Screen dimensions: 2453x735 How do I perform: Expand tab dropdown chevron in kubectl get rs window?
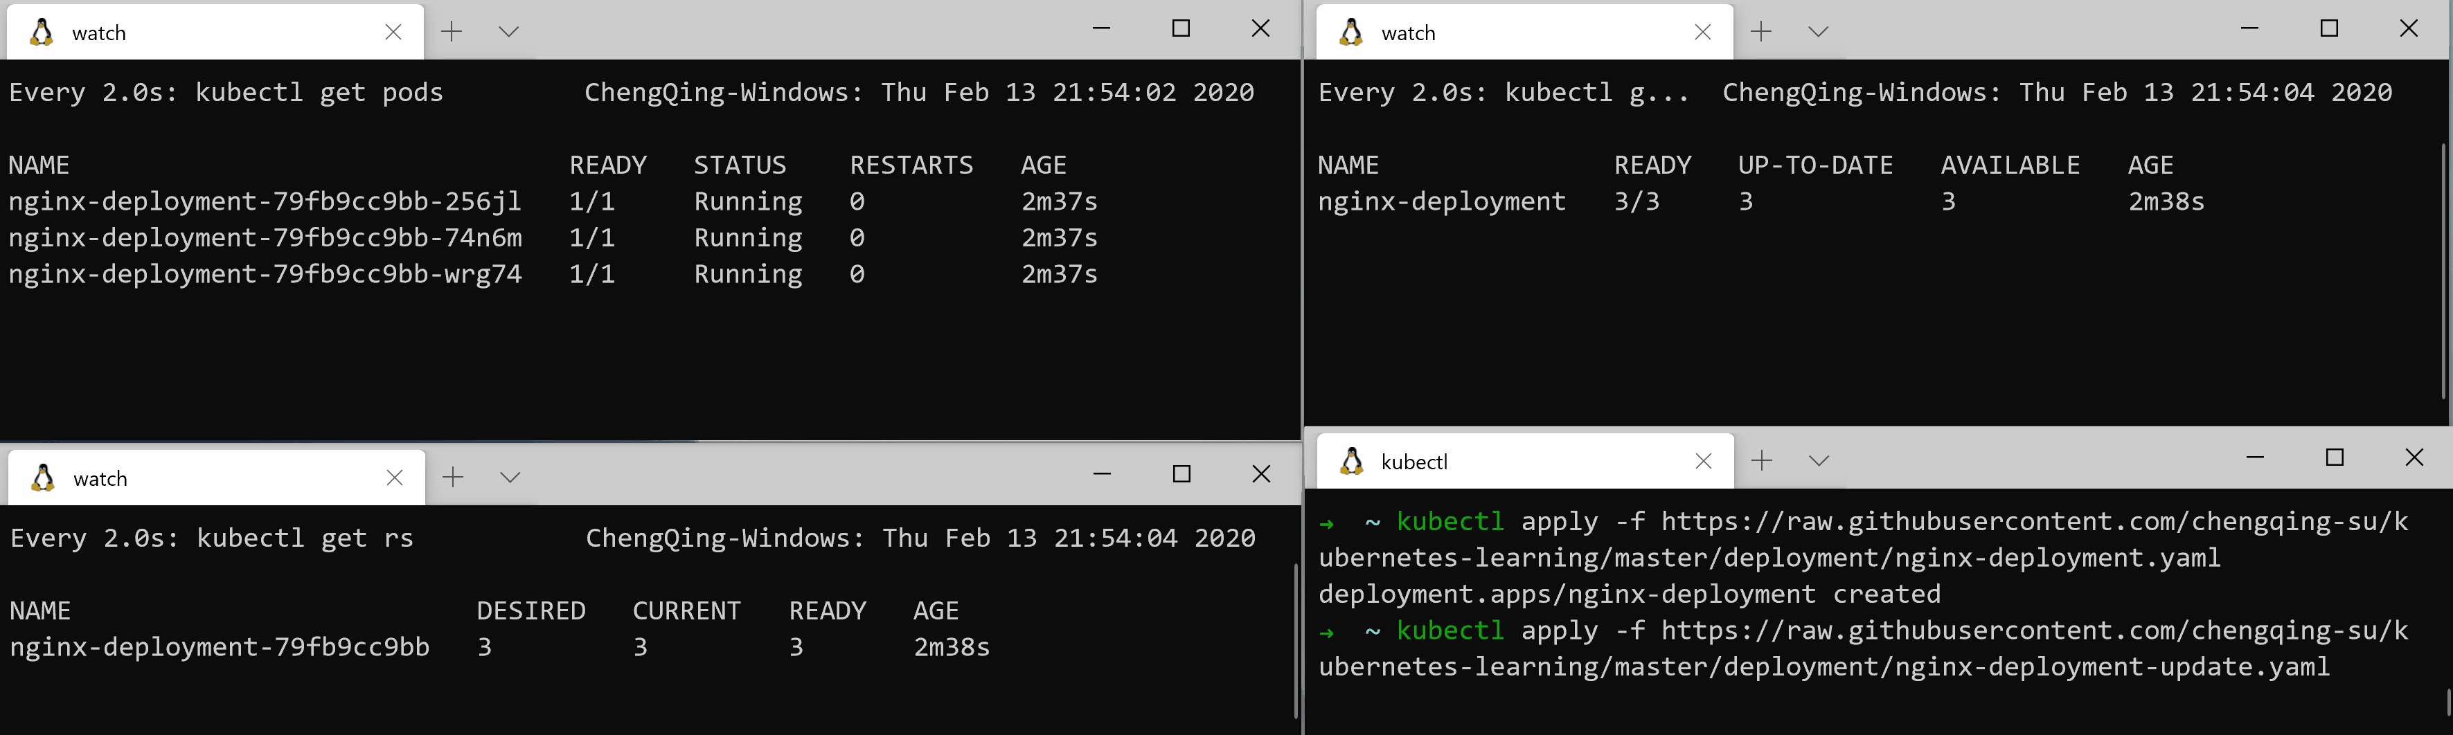(510, 477)
